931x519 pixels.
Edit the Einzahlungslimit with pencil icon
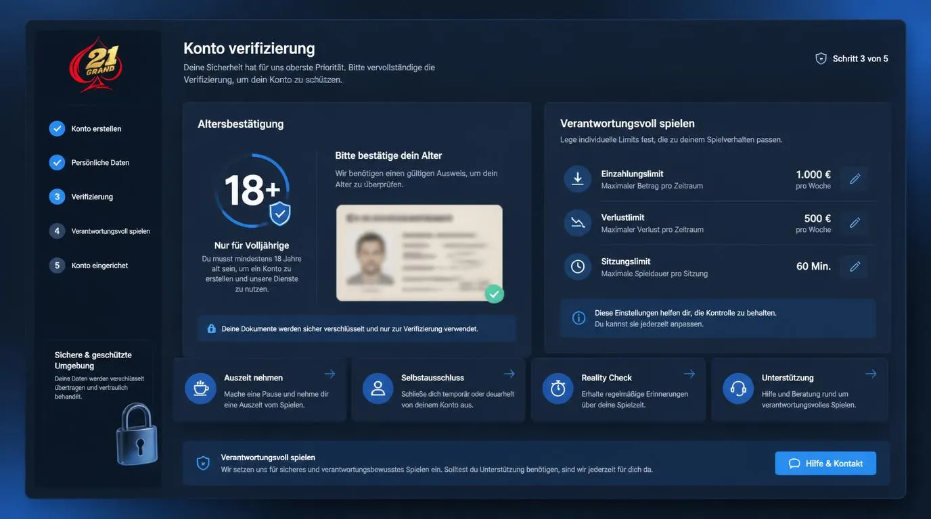(x=855, y=179)
